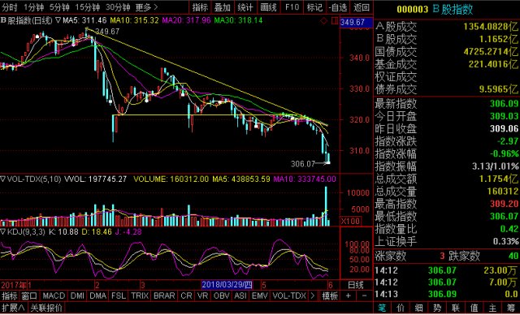Switch to the 15分钟 period tab
520x315 pixels.
[x=88, y=7]
